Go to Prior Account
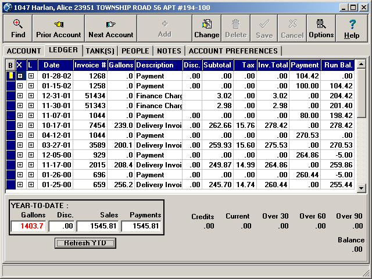Image resolution: width=372 pixels, height=279 pixels. [58, 28]
